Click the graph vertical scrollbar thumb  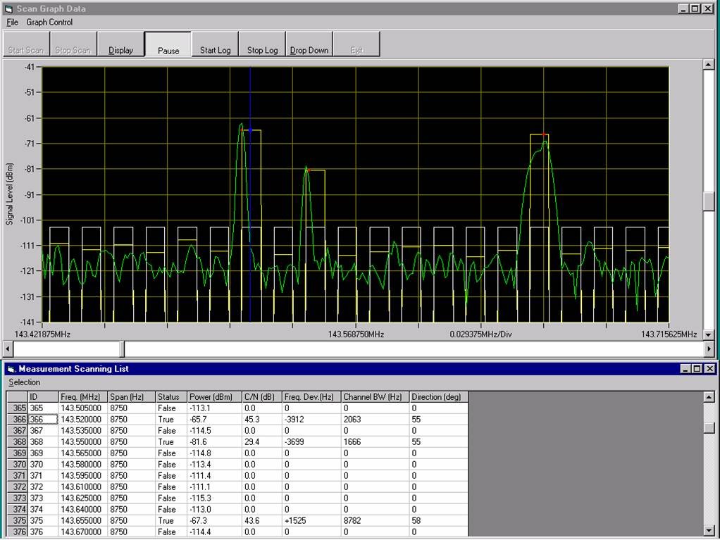(x=709, y=201)
